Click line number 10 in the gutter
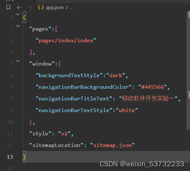This screenshot has width=190, height=171. click(x=10, y=122)
